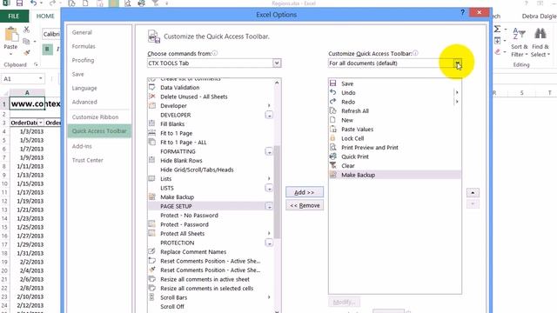Select Quick Print in right list

pyautogui.click(x=394, y=156)
